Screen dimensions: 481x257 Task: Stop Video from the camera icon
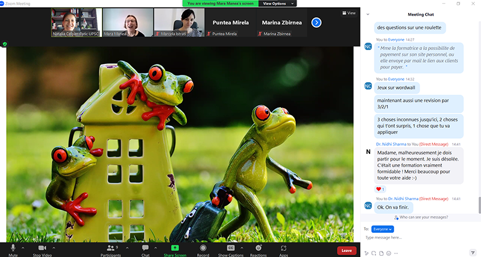point(42,249)
